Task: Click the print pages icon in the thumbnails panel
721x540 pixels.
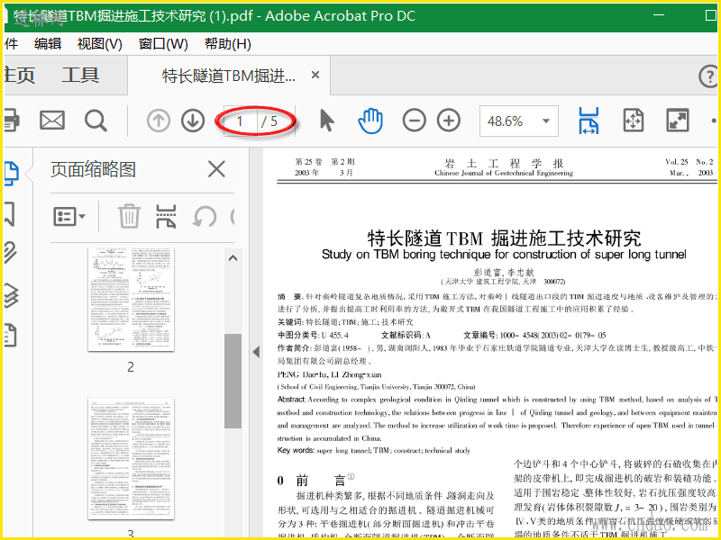Action: (x=166, y=216)
